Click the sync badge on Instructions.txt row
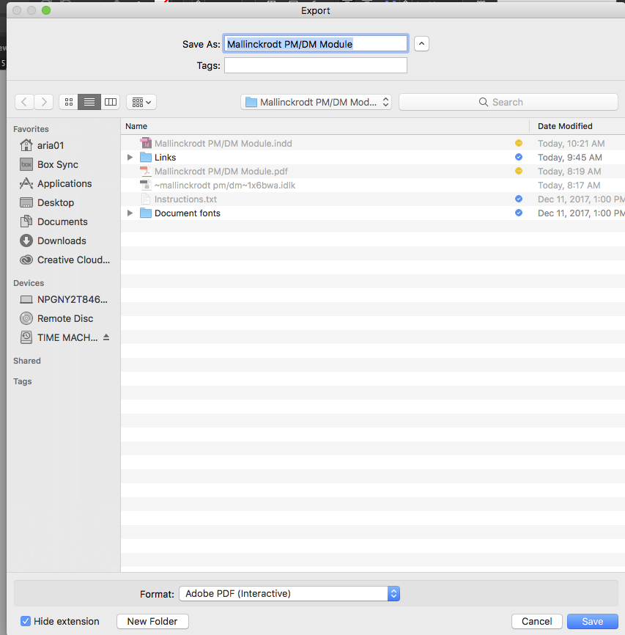 click(519, 199)
